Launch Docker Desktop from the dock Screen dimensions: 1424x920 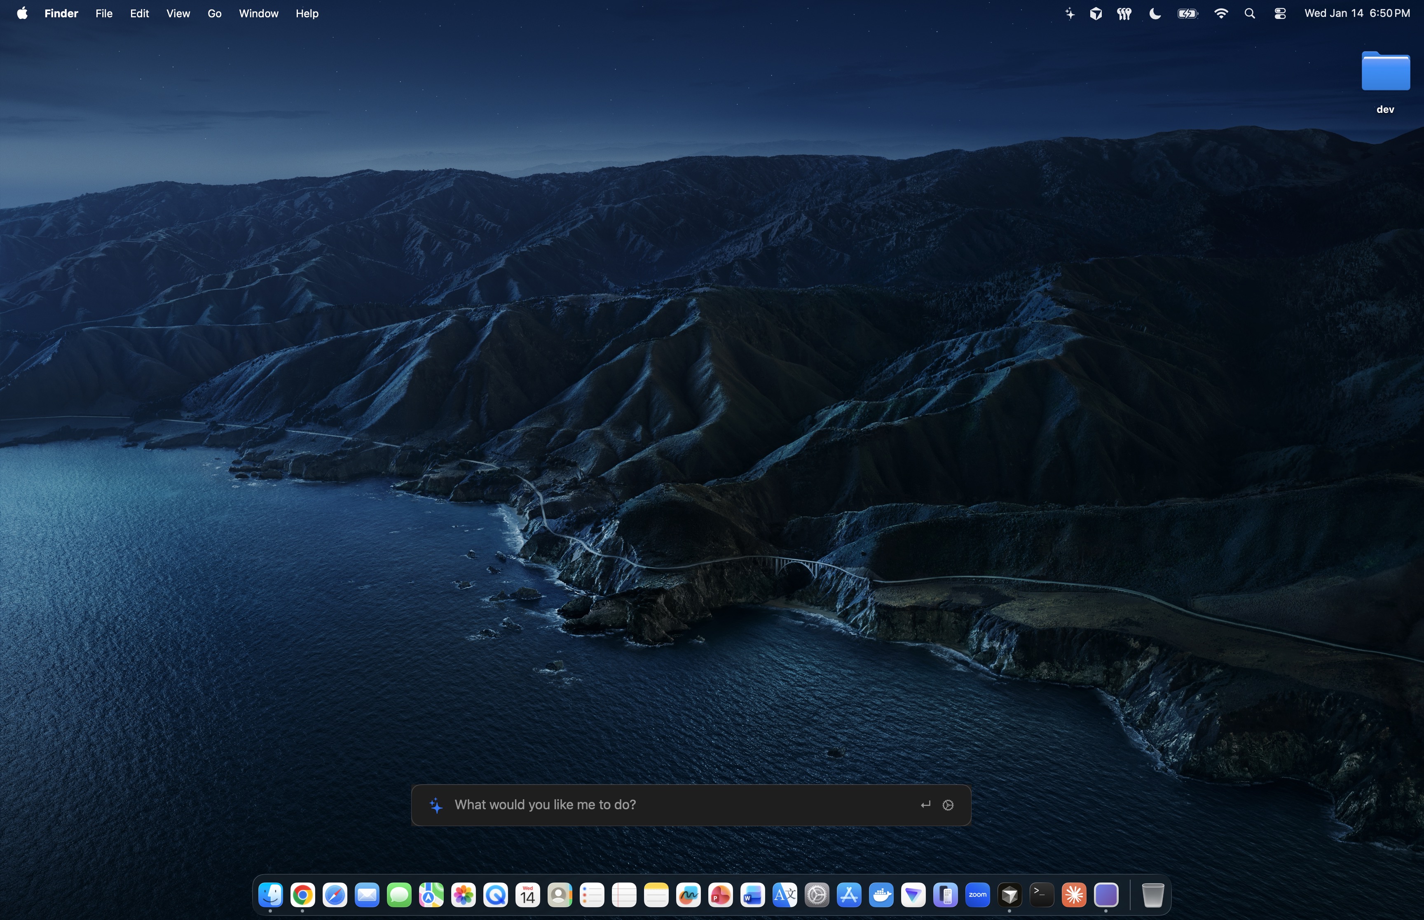pos(881,895)
